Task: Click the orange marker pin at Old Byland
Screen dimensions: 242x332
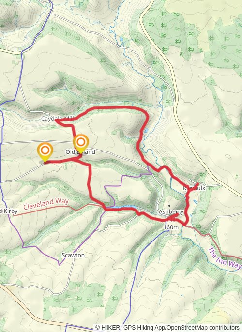Action: pos(81,144)
